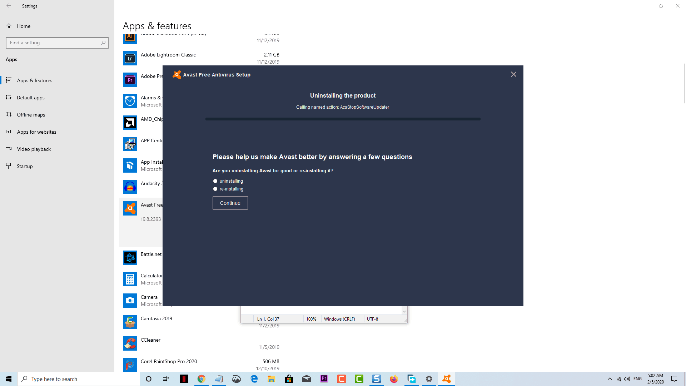Screen dimensions: 686x386
Task: Click the Apps & features scrollbar
Action: 685,84
